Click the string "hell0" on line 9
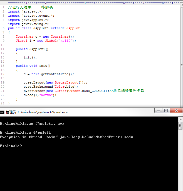Viewport: 183px width, 191px height. pos(65,41)
